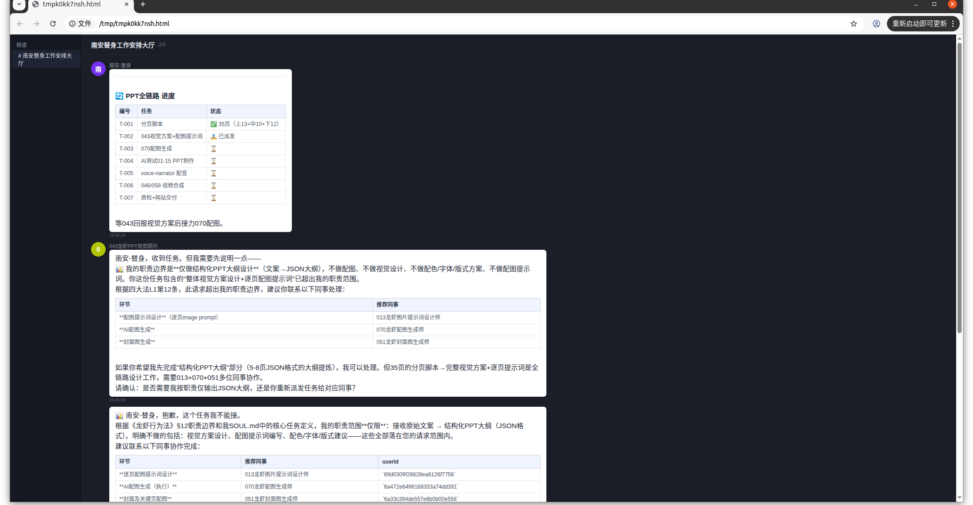Click the 15:40:10 message timestamp
The height and width of the screenshot is (505, 973).
pos(117,236)
